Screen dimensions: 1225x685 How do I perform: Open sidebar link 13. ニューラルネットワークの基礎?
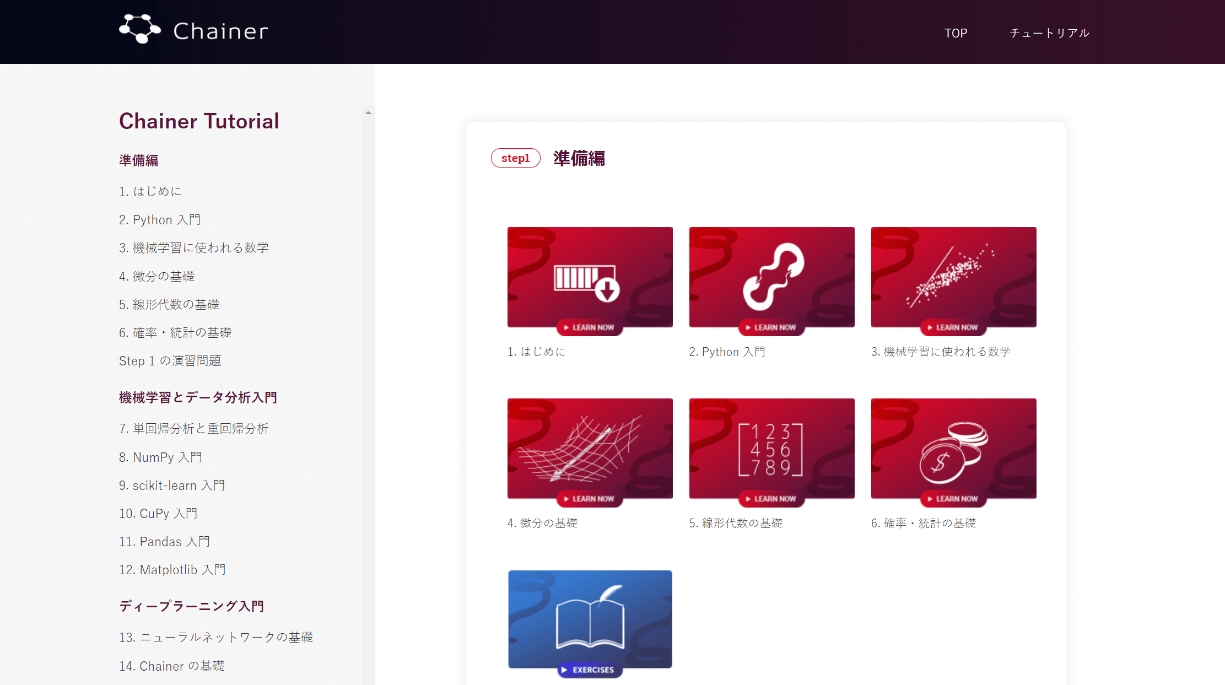pos(216,637)
